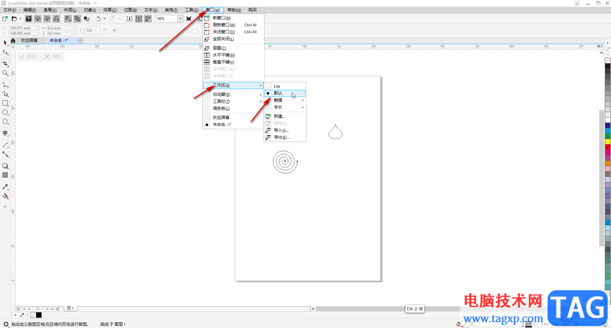Click the EN 简 input method indicator
The image size is (611, 328).
[415, 309]
